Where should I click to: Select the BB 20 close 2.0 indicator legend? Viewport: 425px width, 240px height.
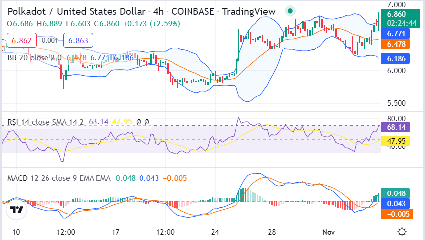pyautogui.click(x=35, y=58)
